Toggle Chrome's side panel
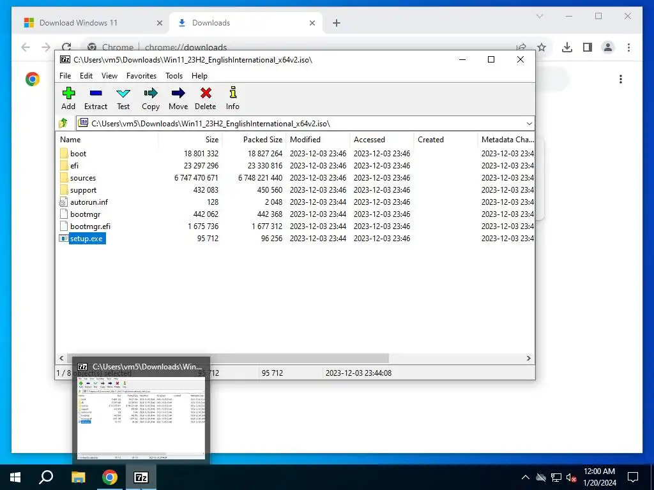The image size is (654, 490). pyautogui.click(x=588, y=47)
